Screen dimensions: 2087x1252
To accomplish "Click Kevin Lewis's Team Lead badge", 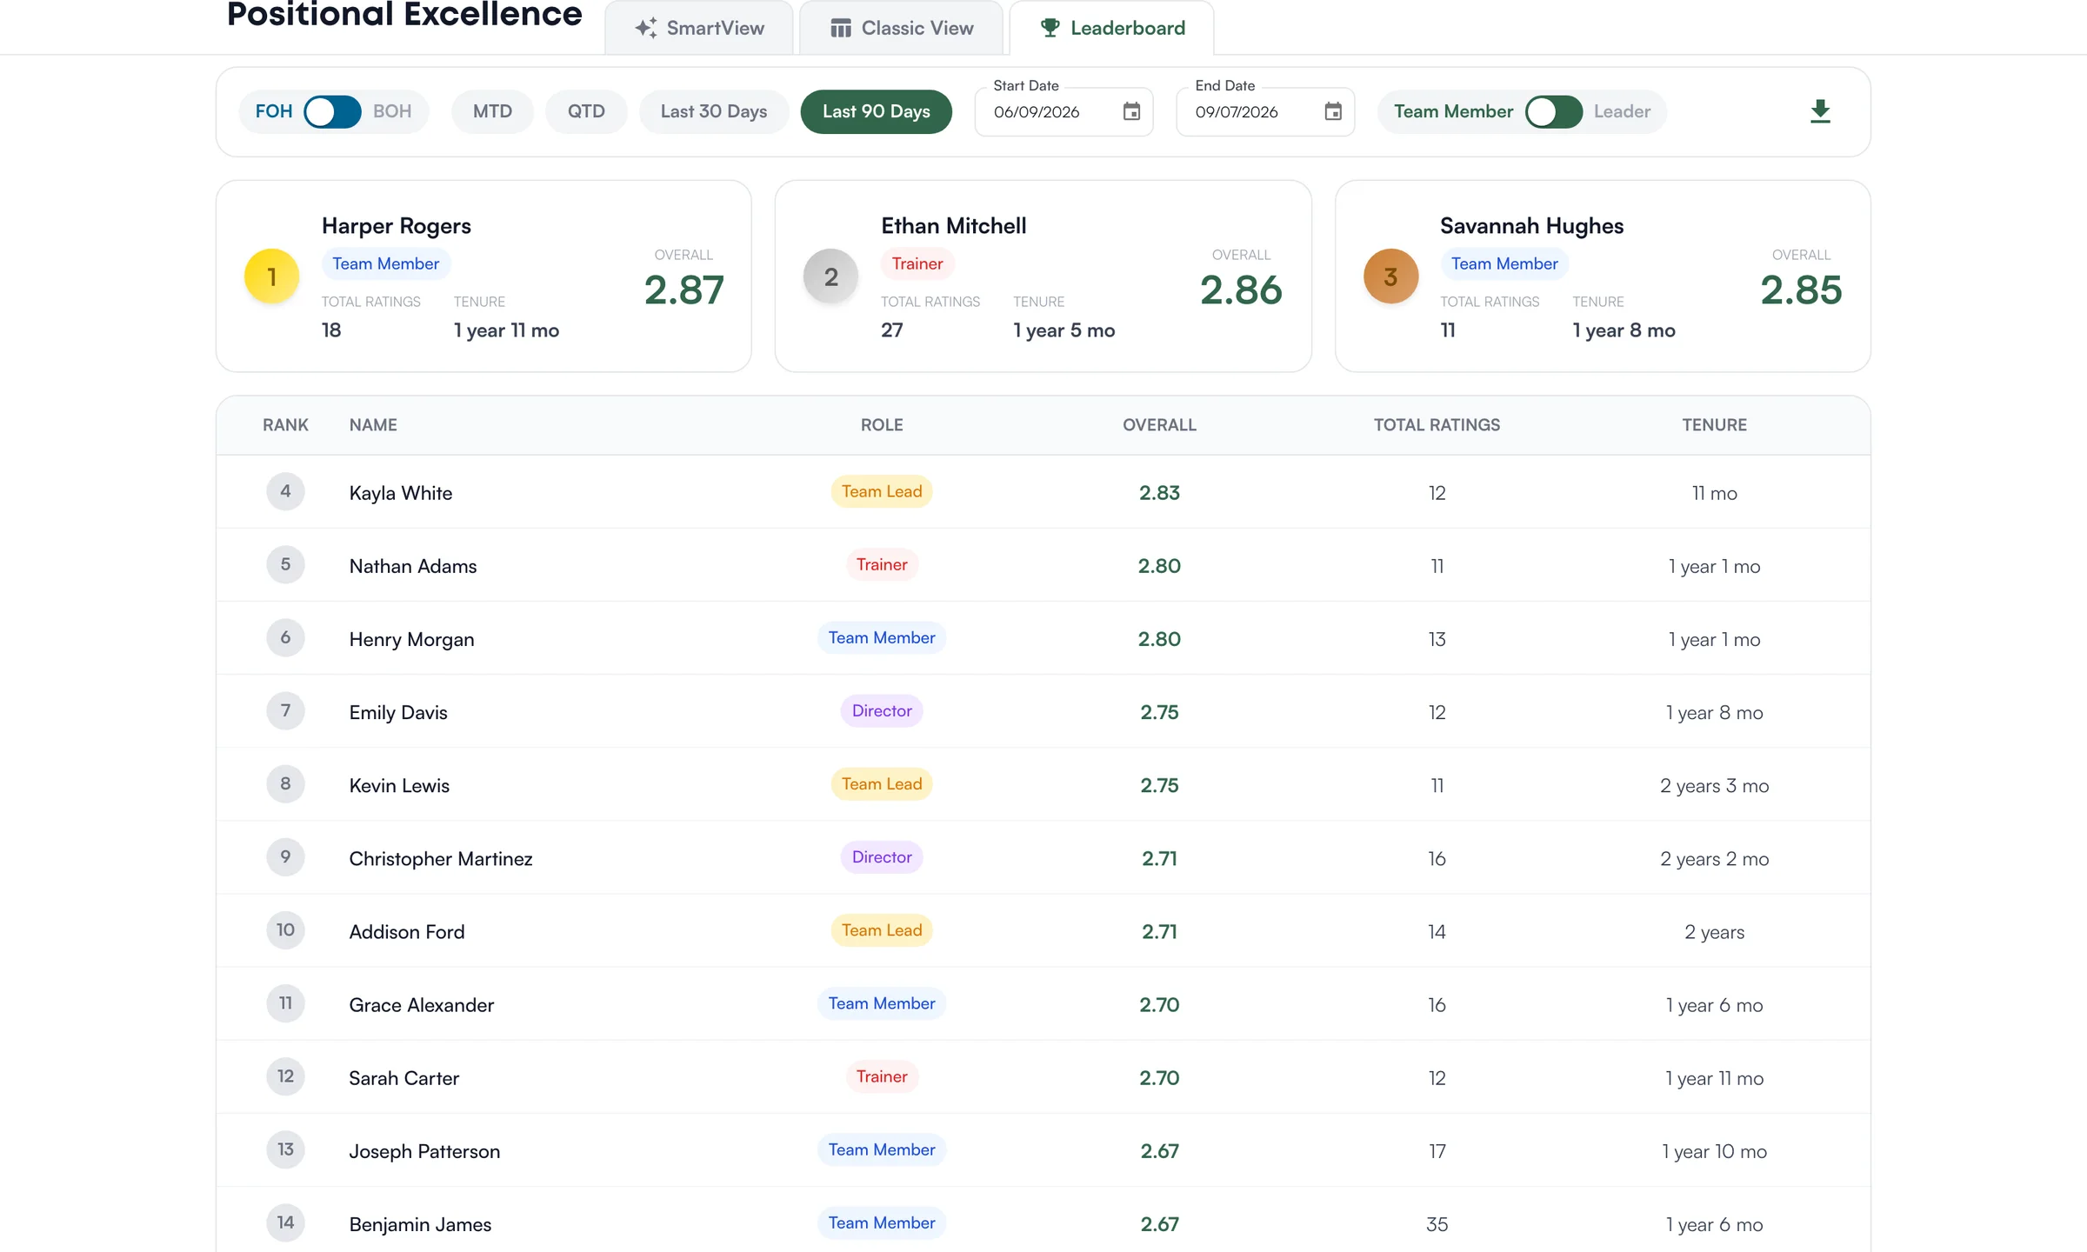I will (x=882, y=783).
